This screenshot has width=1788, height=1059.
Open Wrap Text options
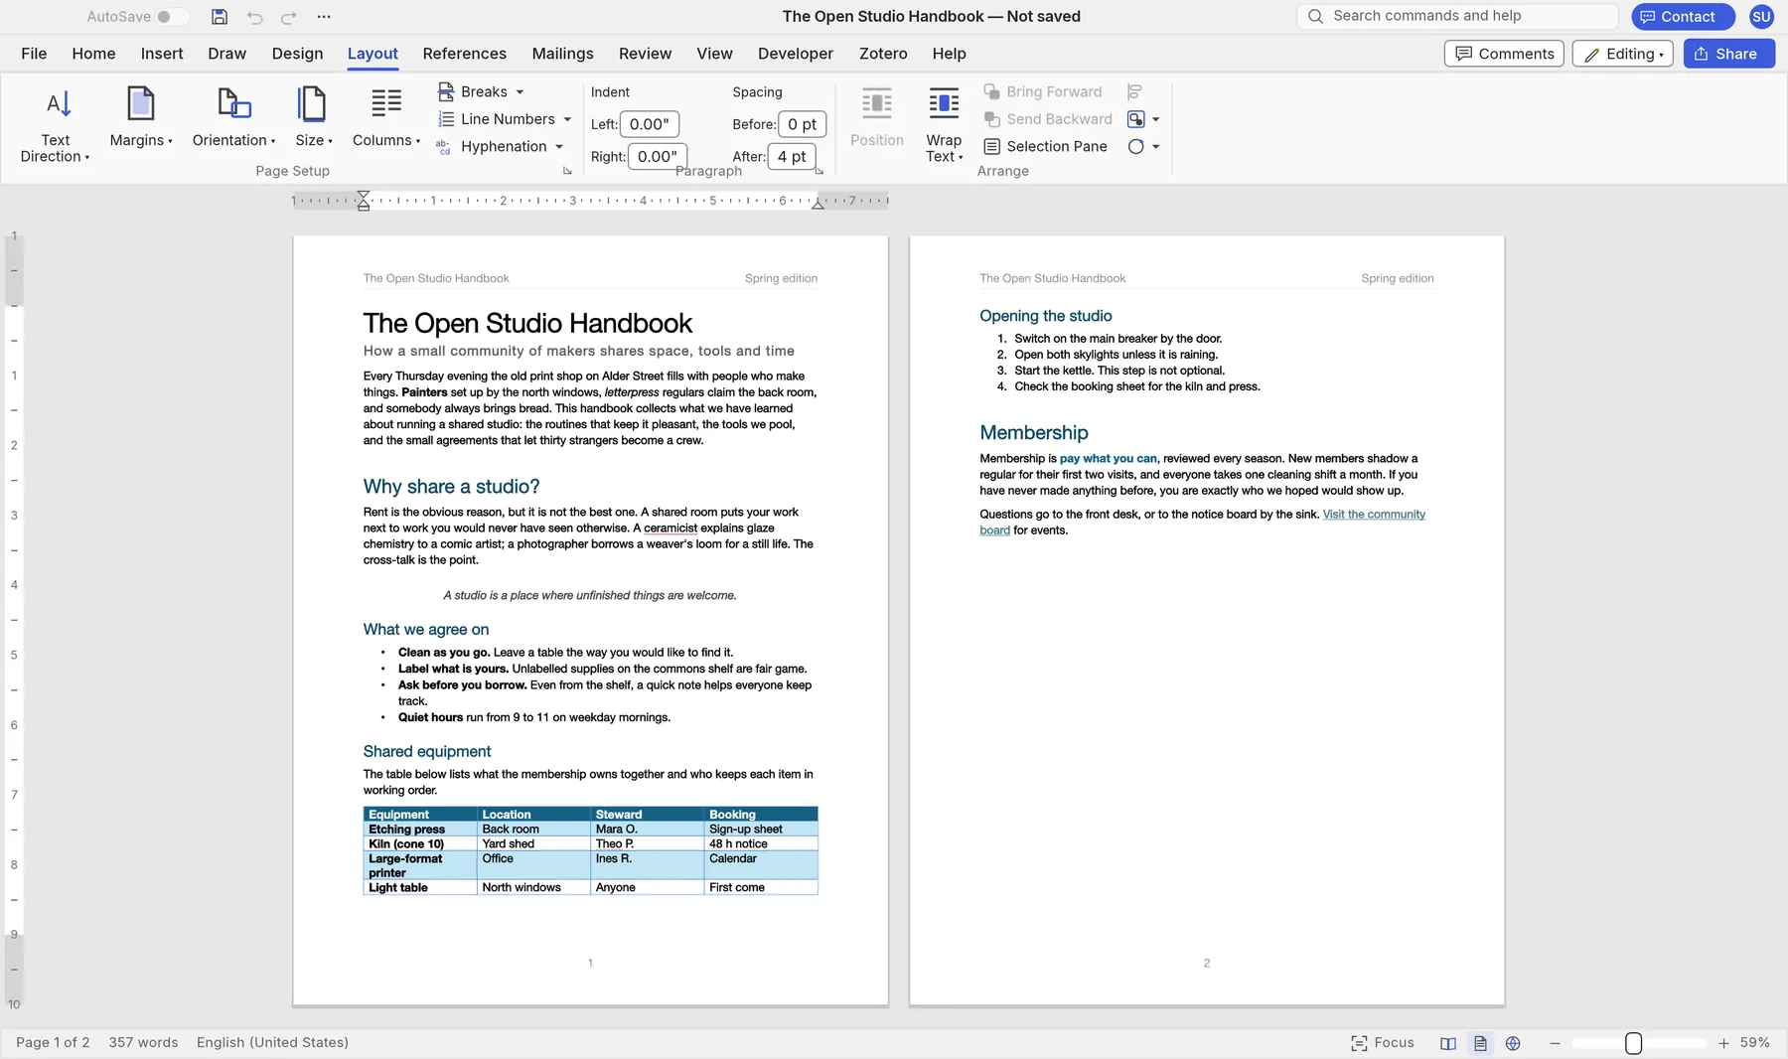click(x=944, y=126)
